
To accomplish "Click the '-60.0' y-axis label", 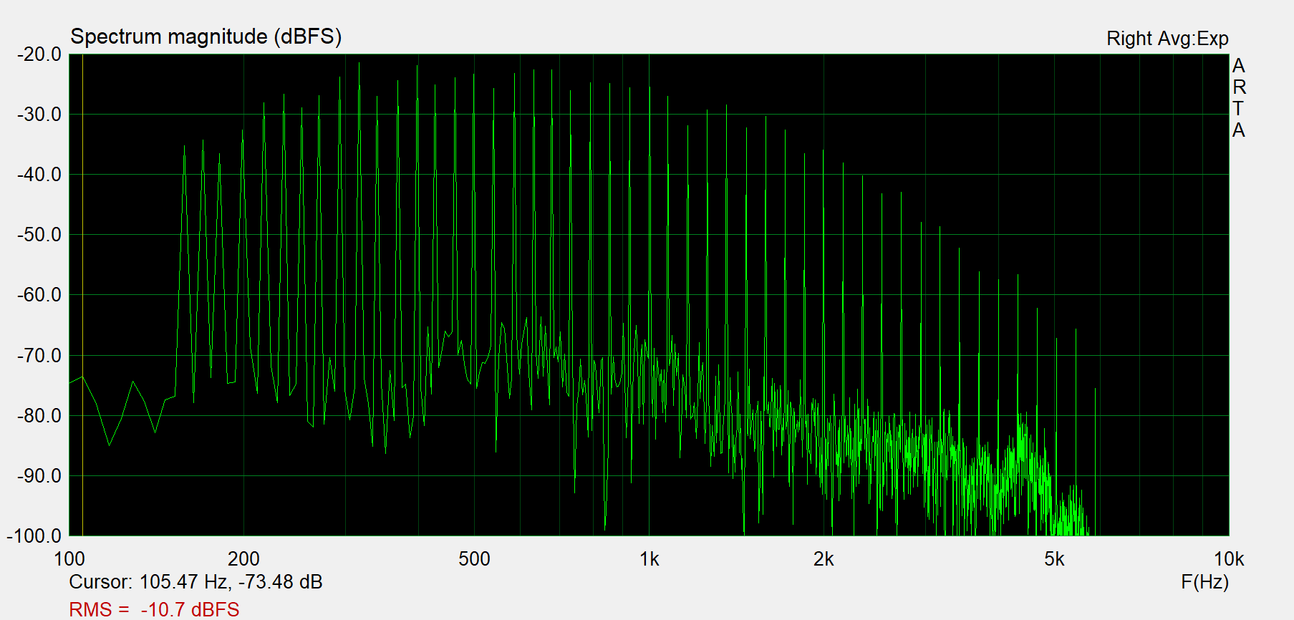I will click(x=39, y=295).
